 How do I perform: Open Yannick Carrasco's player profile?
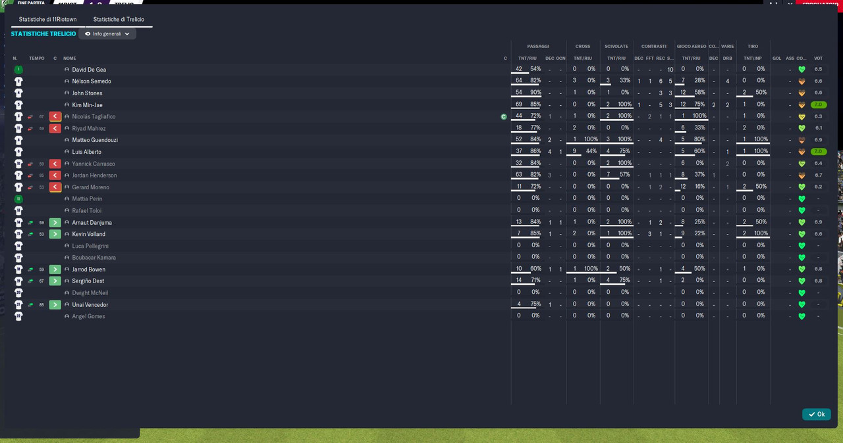[x=94, y=164]
